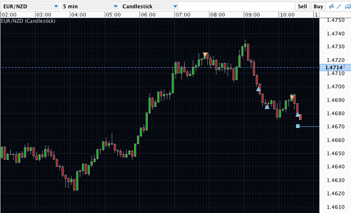The width and height of the screenshot is (351, 213).
Task: Click the 1.4670 price axis label
Action: point(335,127)
